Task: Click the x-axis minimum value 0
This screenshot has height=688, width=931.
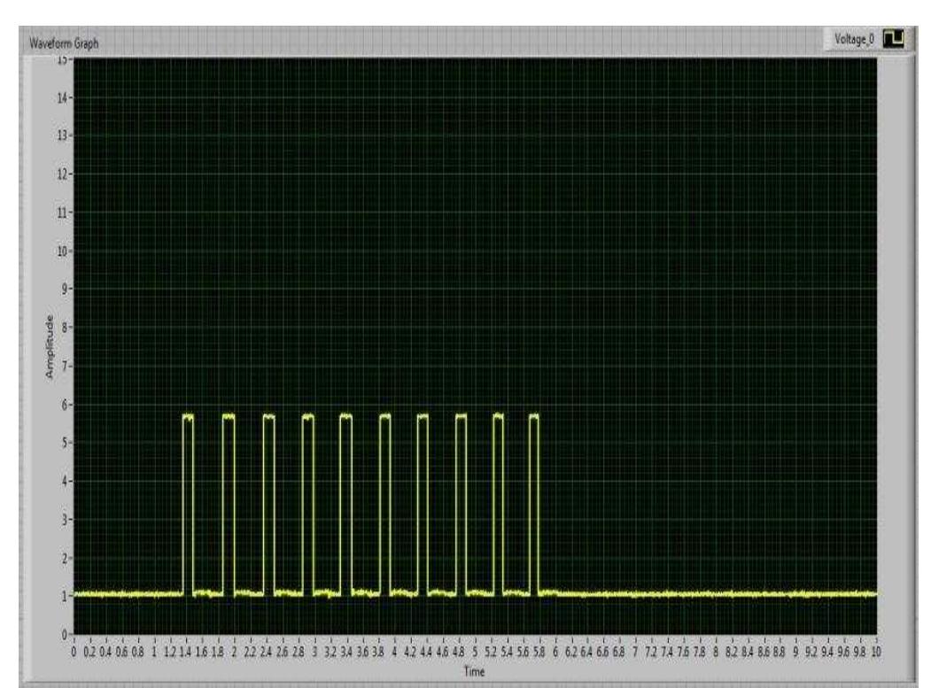Action: tap(74, 652)
